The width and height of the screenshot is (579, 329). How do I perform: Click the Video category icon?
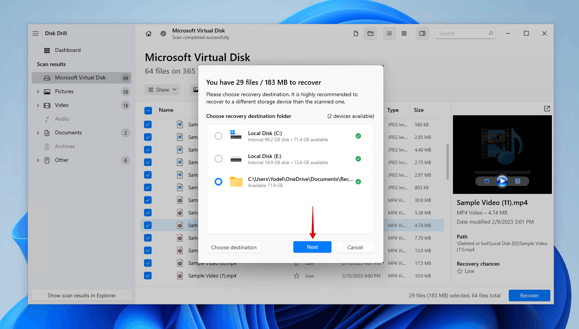click(x=47, y=105)
